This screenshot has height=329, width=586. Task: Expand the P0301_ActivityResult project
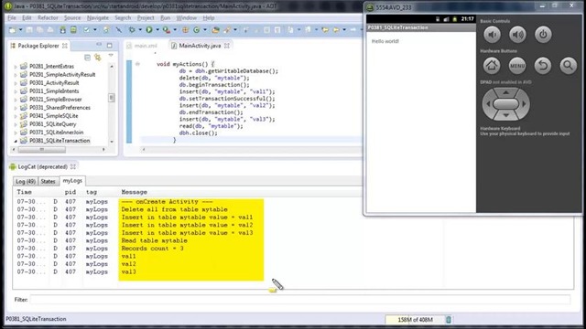(16, 83)
